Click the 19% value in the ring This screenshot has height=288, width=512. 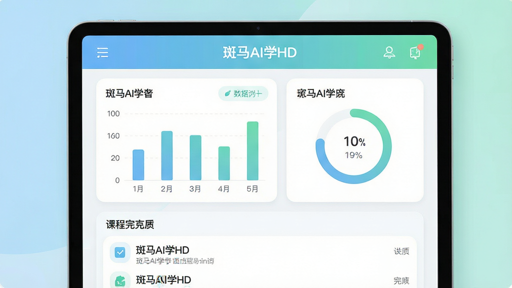tap(353, 155)
